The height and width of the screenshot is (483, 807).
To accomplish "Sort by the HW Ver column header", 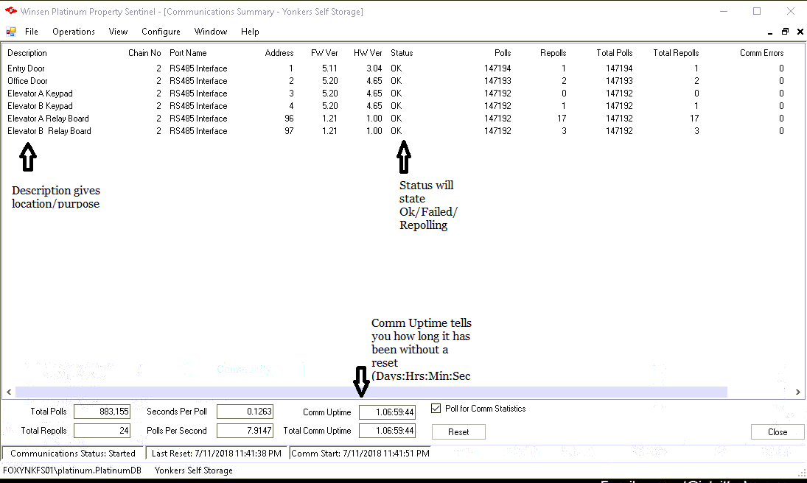I will [x=368, y=53].
